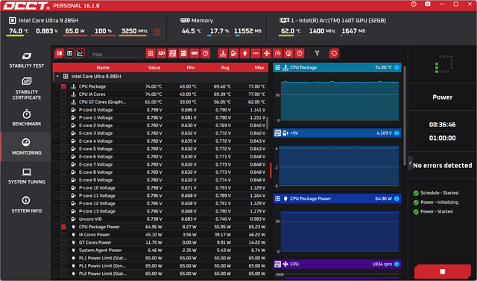Stop the running Power test
This screenshot has width=477, height=281.
click(x=443, y=271)
